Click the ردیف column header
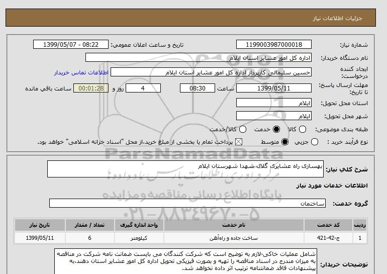The width and height of the screenshot is (387, 274). click(x=360, y=225)
